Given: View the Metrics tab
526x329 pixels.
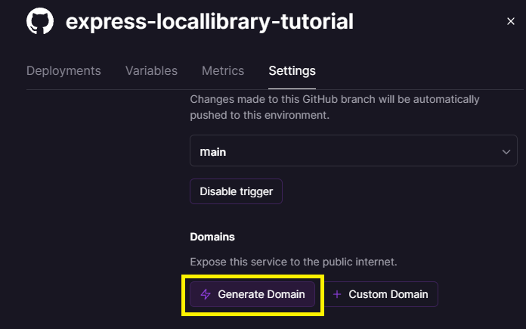Looking at the screenshot, I should [223, 70].
